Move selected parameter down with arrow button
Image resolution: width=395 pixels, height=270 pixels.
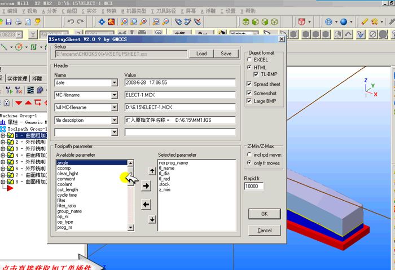point(152,219)
